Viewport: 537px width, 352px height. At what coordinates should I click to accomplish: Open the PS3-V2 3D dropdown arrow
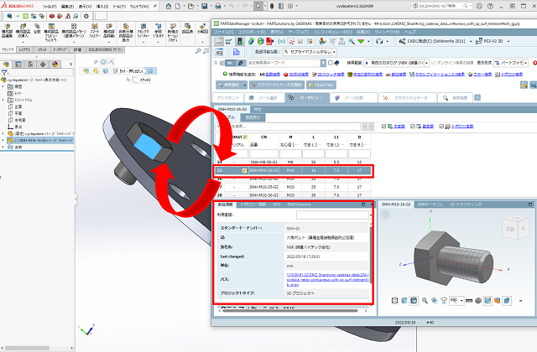click(x=508, y=41)
